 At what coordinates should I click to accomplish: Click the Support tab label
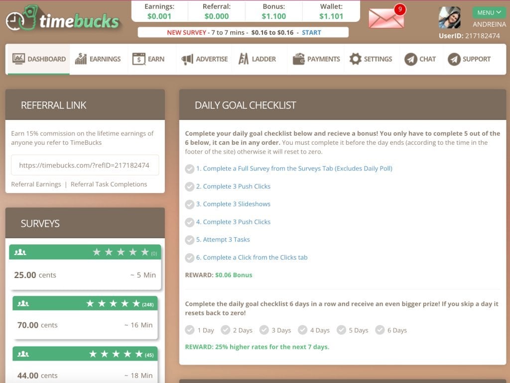pos(477,59)
